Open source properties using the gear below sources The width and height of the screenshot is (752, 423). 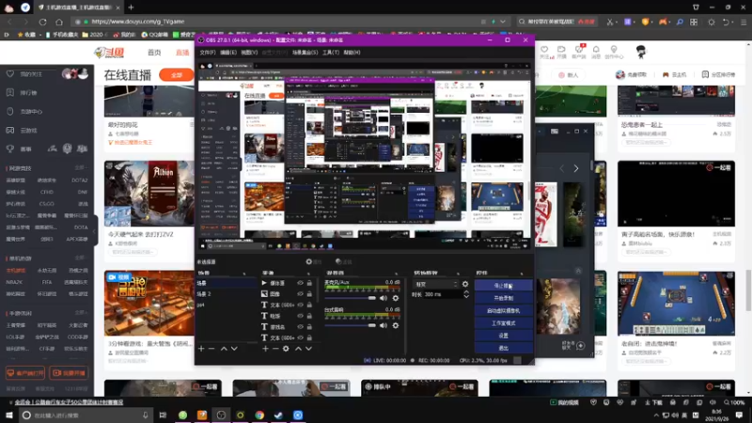coord(286,349)
